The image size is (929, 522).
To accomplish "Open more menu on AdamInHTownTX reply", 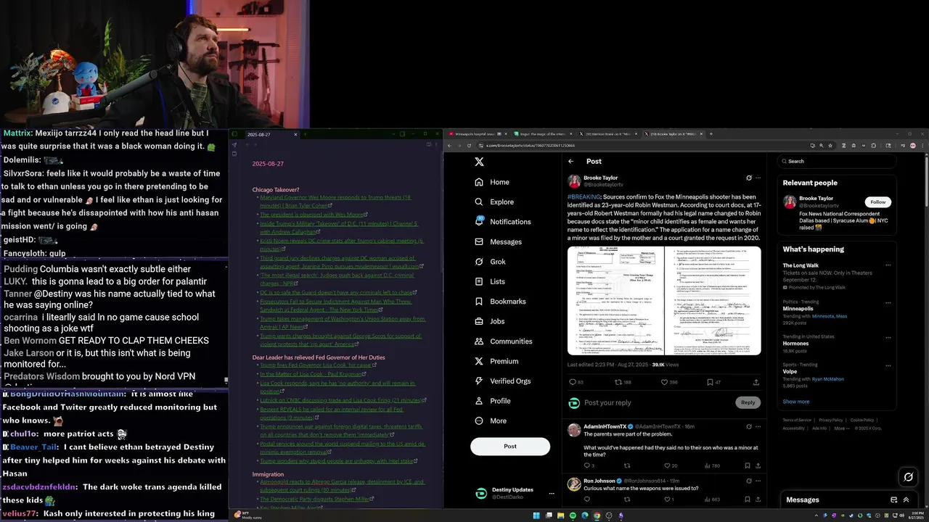I will point(758,426).
